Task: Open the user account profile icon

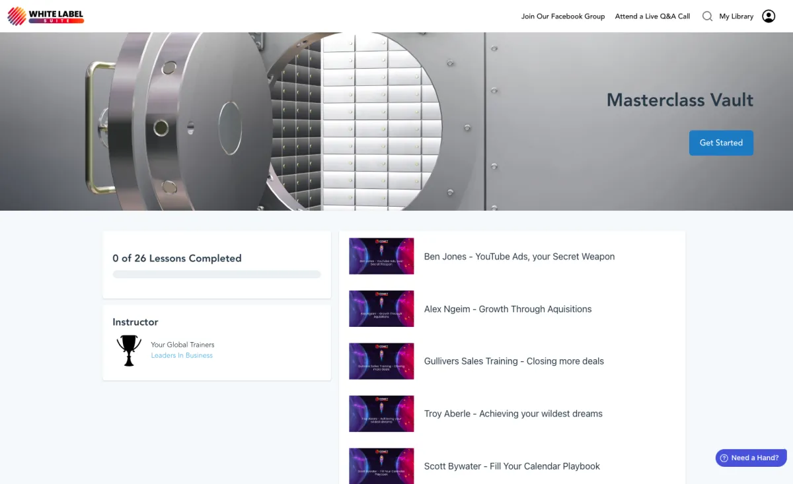Action: (769, 17)
